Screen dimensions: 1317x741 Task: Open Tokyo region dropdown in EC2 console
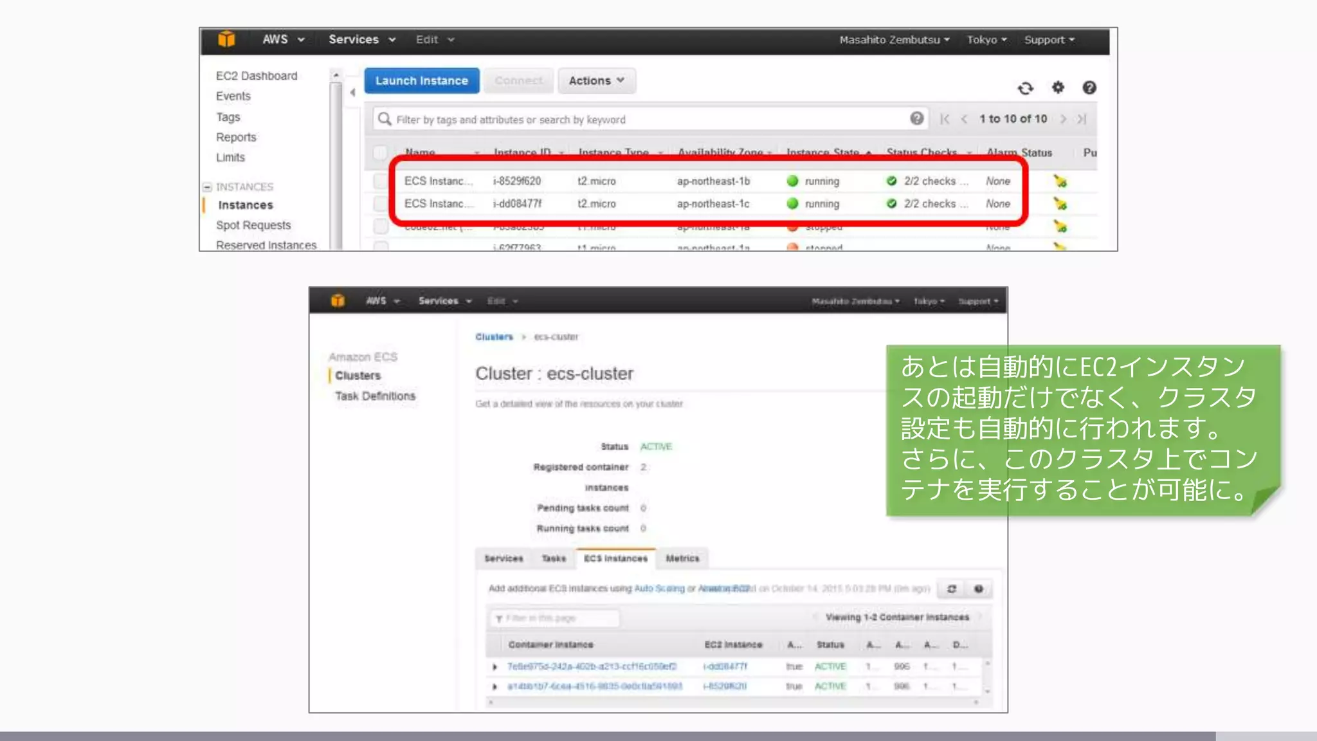986,40
